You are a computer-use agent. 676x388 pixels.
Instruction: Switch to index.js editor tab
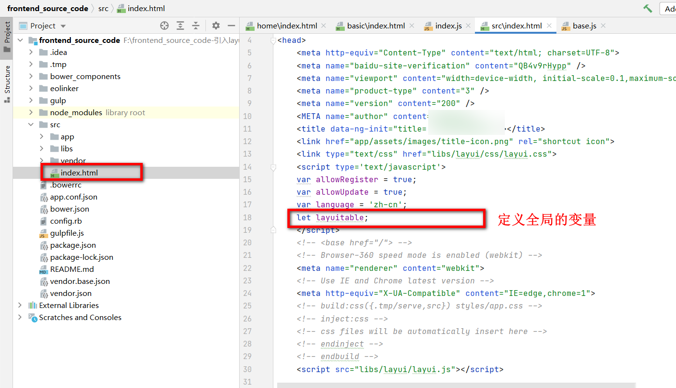coord(448,26)
